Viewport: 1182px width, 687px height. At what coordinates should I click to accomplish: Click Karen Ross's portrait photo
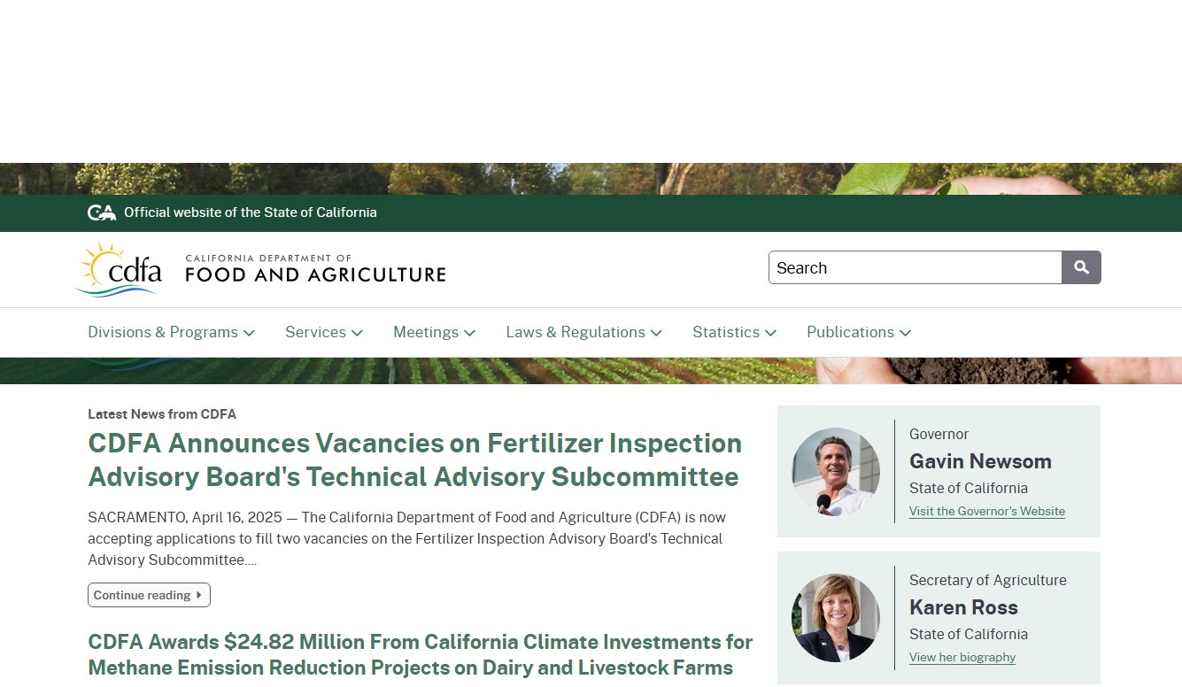(x=836, y=618)
